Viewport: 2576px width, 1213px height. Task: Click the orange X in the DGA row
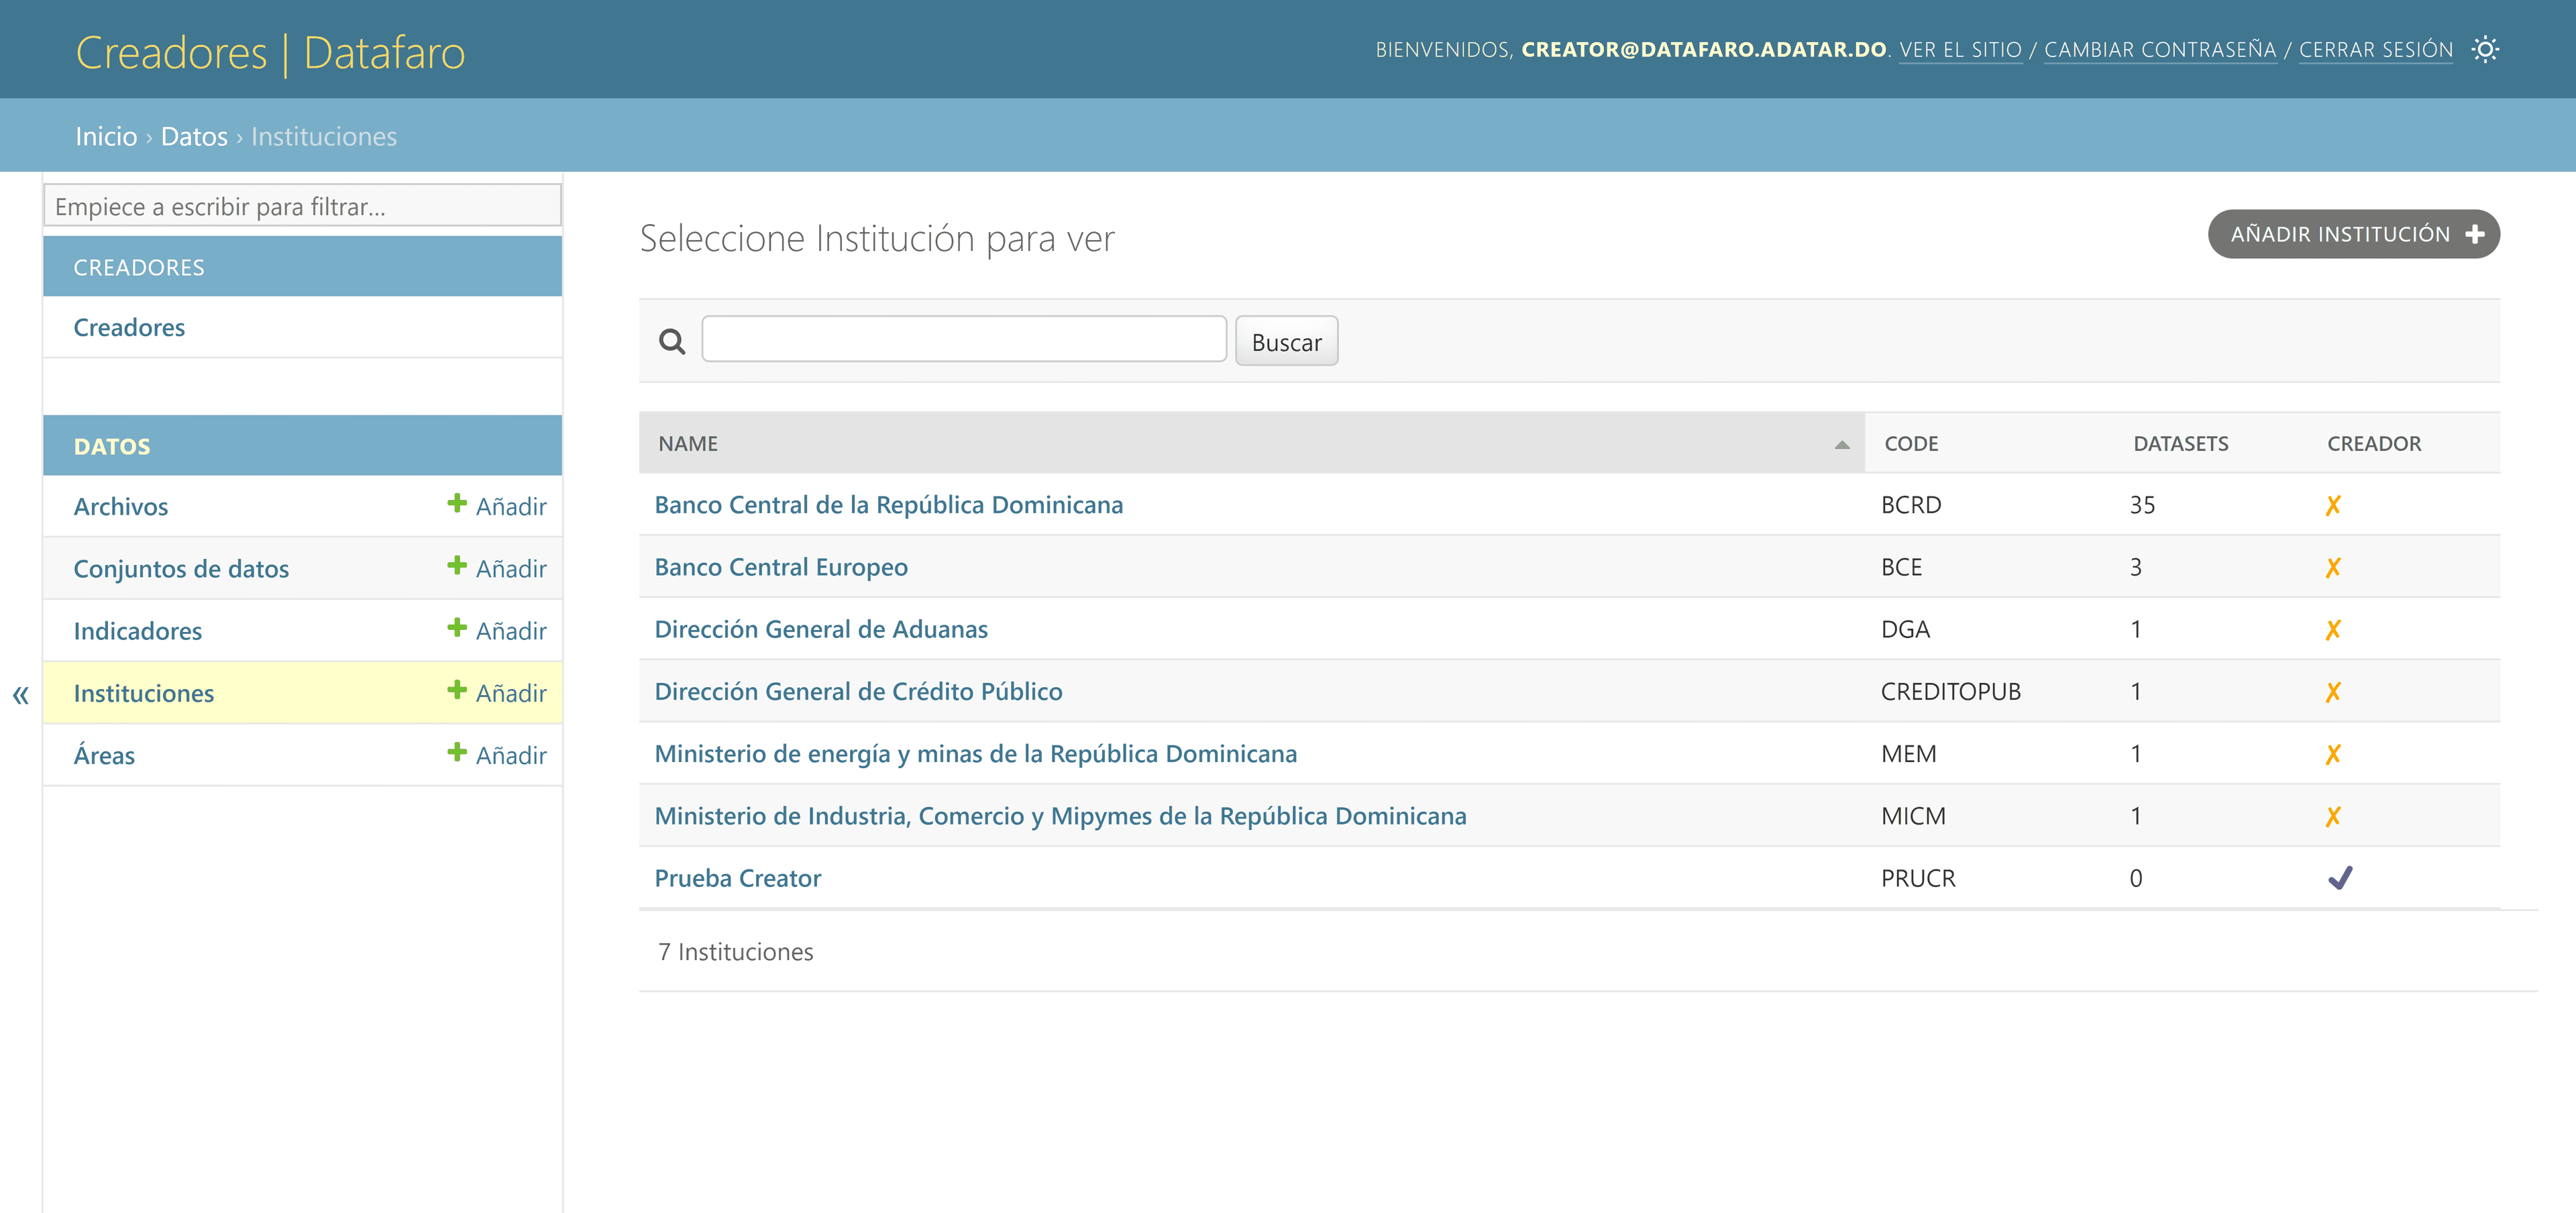(2332, 630)
